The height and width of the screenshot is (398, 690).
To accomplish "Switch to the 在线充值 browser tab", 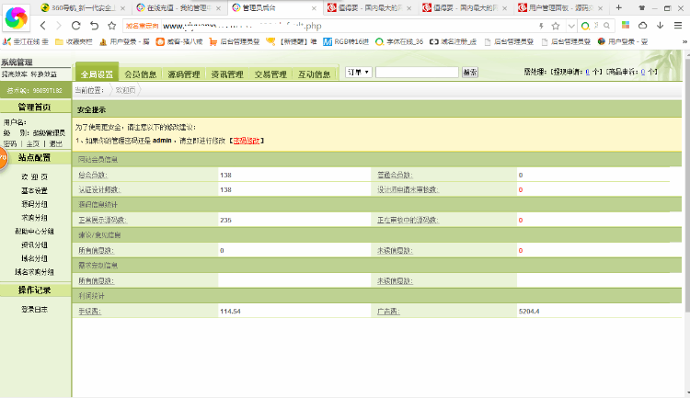I will [178, 8].
